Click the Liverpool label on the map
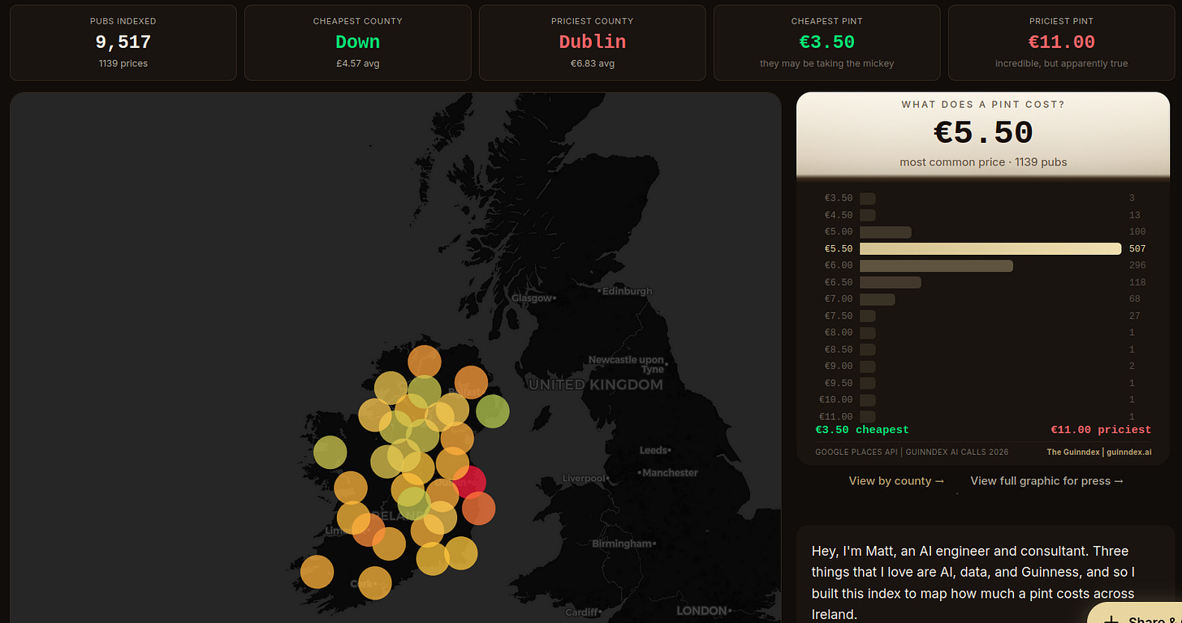 585,479
